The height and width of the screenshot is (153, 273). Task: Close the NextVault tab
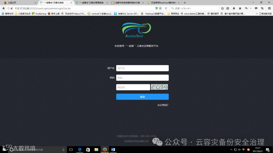point(179,3)
